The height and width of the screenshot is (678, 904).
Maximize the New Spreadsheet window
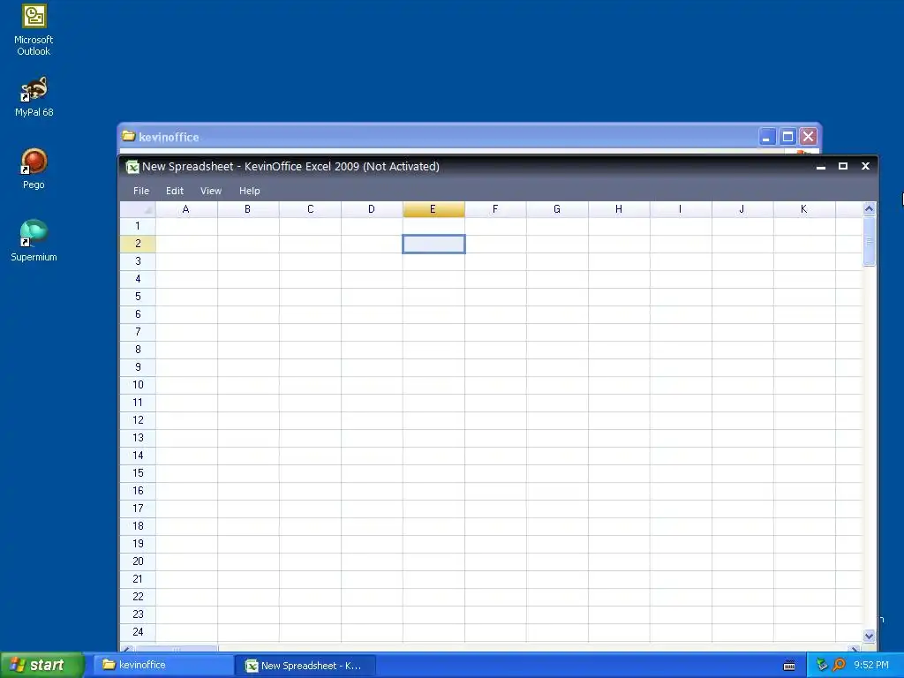tap(843, 167)
